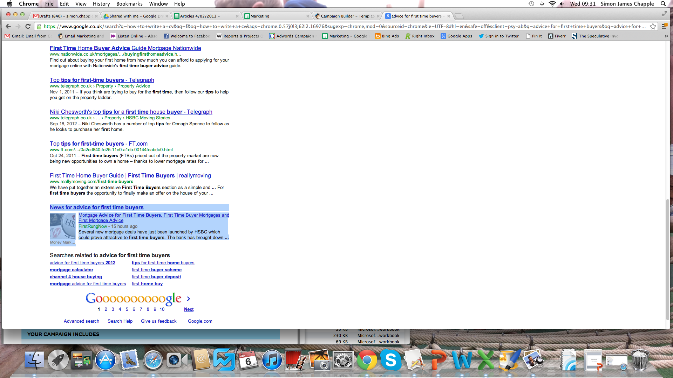Open the Google.com footer link
The image size is (673, 378).
[200, 321]
